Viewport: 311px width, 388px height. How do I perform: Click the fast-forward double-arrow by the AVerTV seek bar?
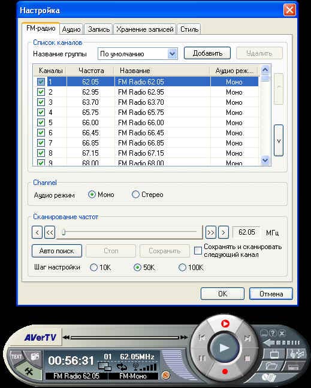(184, 337)
